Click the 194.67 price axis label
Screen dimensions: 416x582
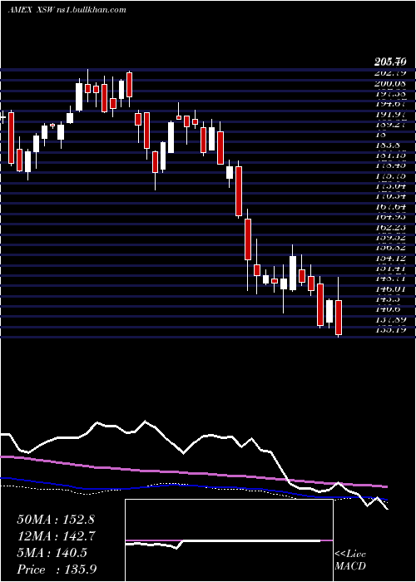tap(389, 104)
